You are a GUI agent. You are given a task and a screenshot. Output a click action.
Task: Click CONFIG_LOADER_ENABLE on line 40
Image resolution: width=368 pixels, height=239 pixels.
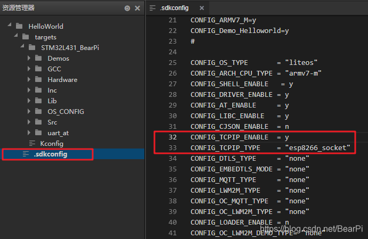[x=232, y=222]
